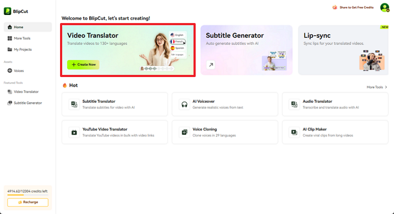
Task: Click the credits usage progress bar
Action: (x=28, y=195)
